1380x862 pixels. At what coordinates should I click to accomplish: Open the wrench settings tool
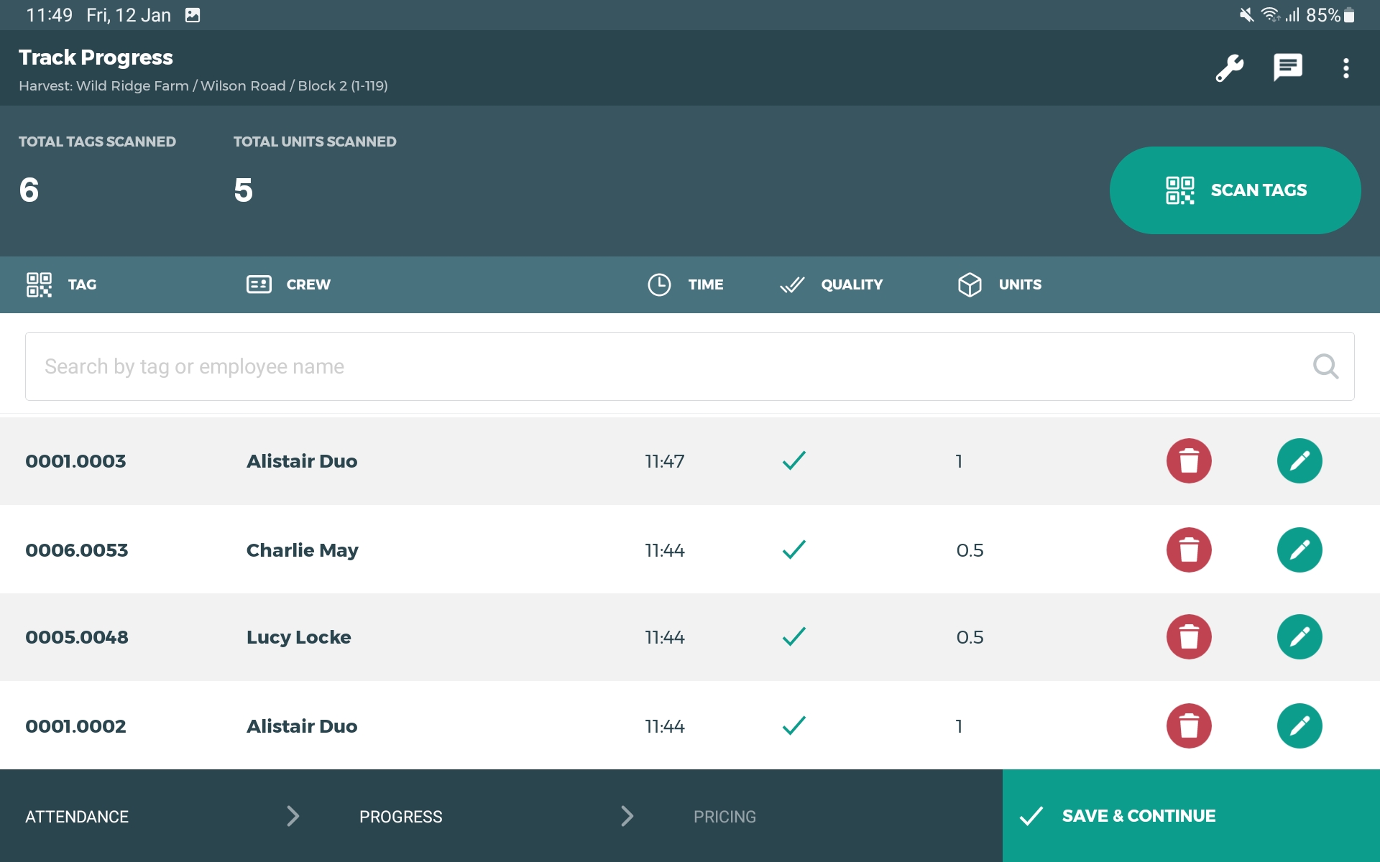(1229, 68)
